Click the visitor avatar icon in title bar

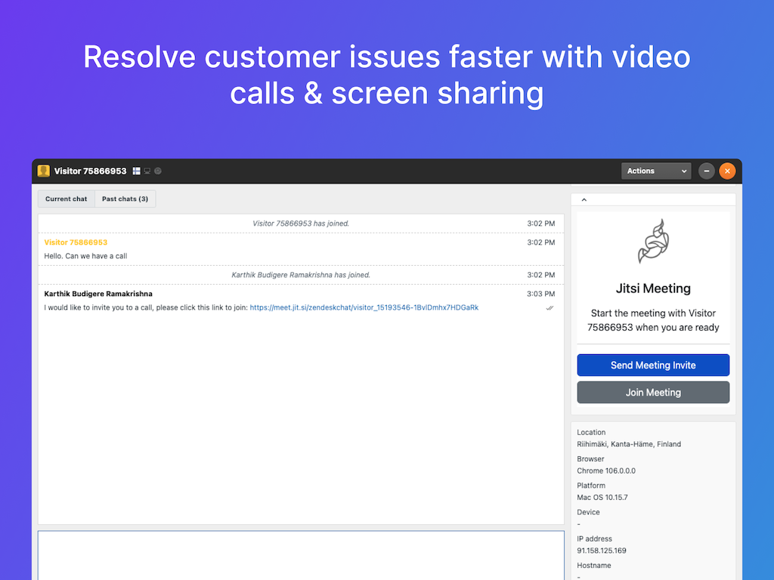click(x=44, y=171)
